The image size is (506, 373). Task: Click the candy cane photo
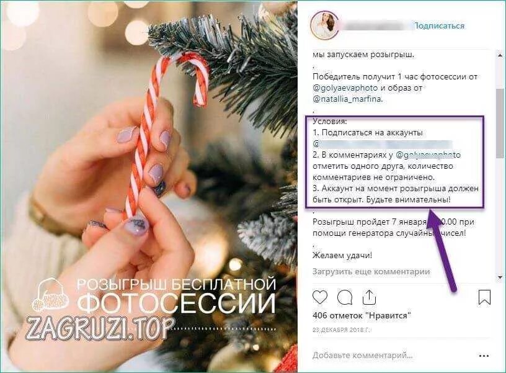(x=149, y=186)
